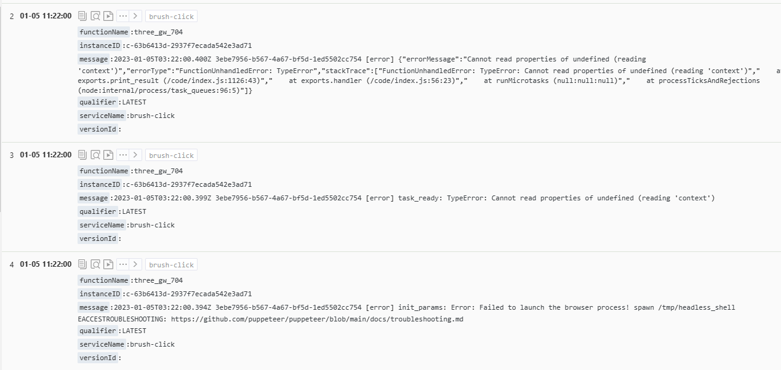Expand log entry 3 with the chevron arrow
The width and height of the screenshot is (781, 370).
[136, 155]
